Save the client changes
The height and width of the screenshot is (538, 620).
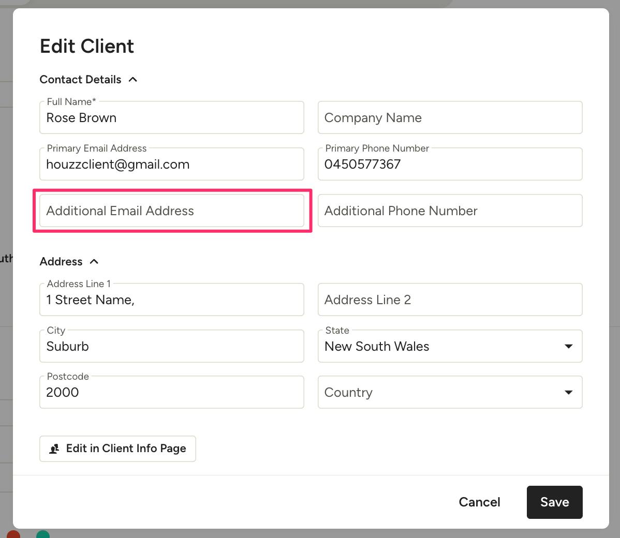pyautogui.click(x=554, y=502)
